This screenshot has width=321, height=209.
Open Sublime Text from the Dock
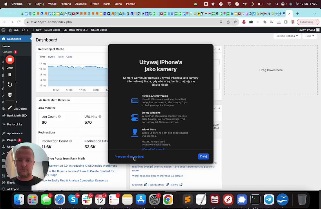[x=188, y=199]
